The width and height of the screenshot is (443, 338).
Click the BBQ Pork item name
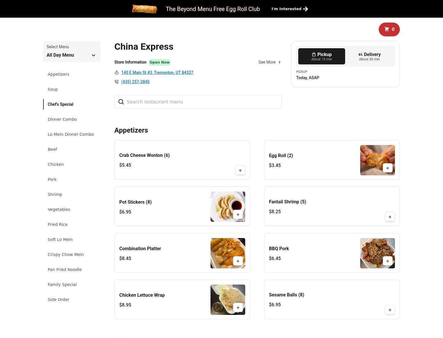[279, 249]
